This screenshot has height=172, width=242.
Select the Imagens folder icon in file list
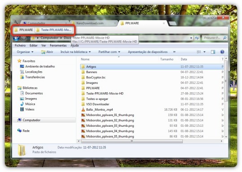[x=83, y=83]
